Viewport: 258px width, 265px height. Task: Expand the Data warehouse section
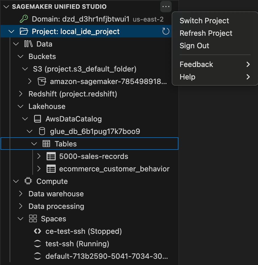click(20, 194)
